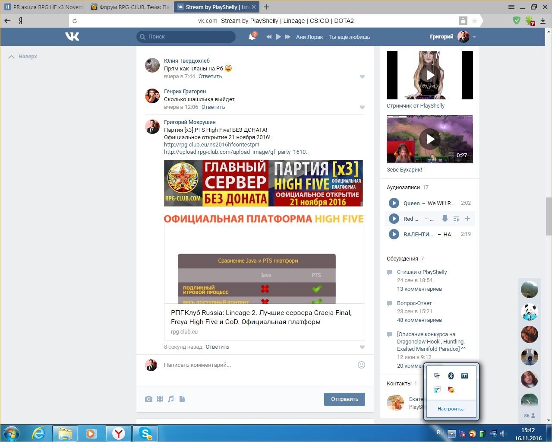This screenshot has width=552, height=442.
Task: Click the lock icon in the address bar
Action: (x=463, y=21)
